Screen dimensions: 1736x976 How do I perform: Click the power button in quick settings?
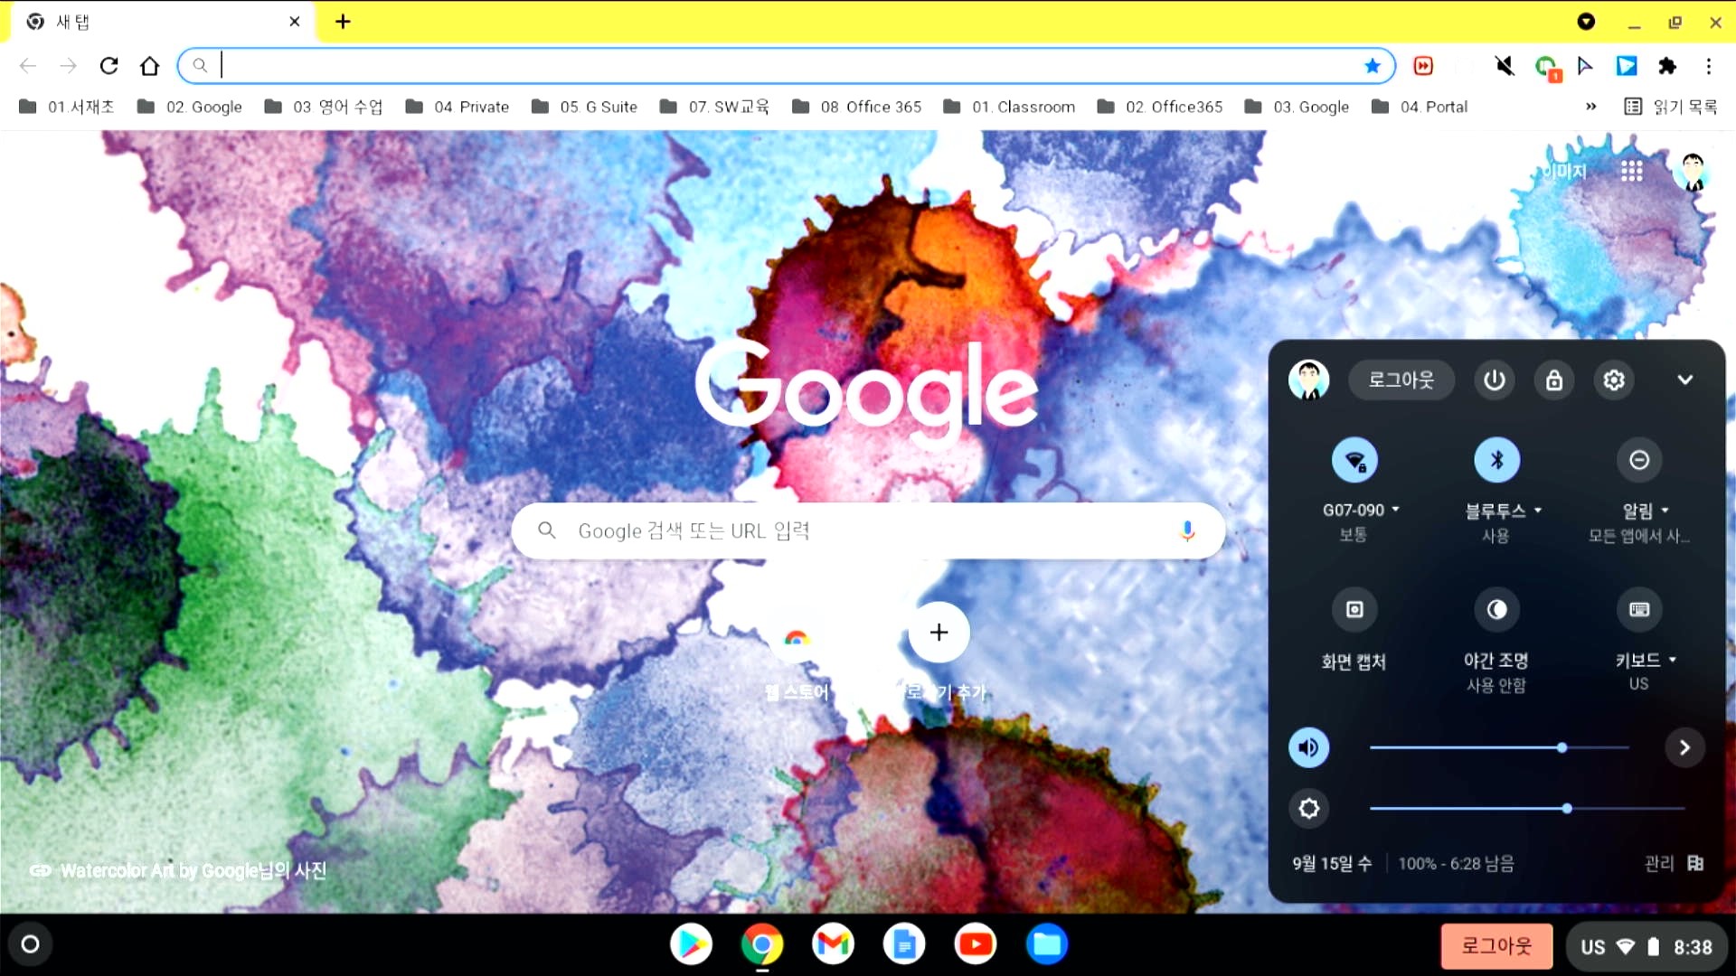(x=1494, y=380)
